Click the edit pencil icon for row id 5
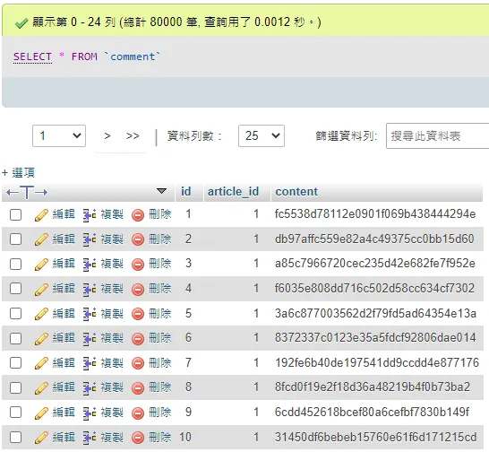The image size is (489, 452). tap(41, 314)
